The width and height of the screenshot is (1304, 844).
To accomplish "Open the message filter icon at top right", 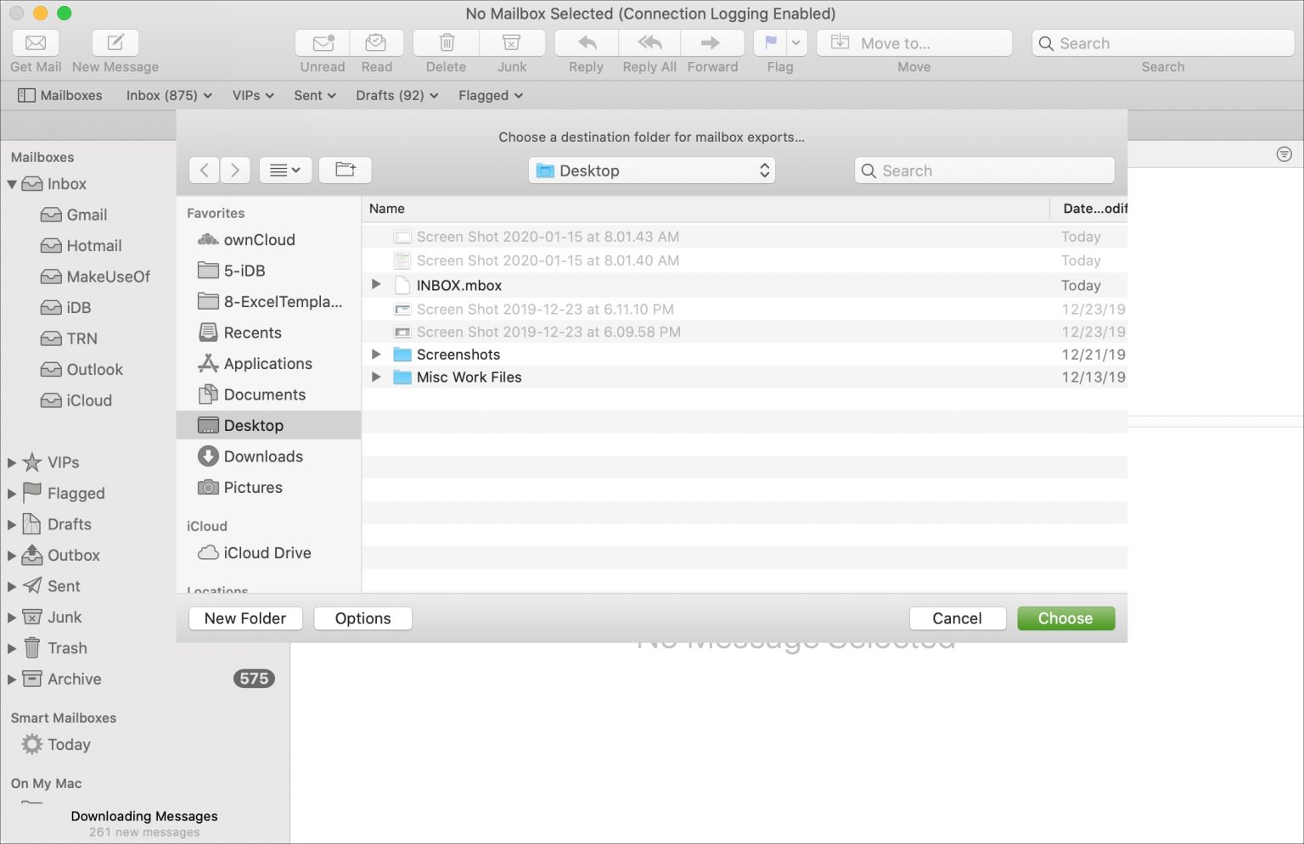I will coord(1284,154).
